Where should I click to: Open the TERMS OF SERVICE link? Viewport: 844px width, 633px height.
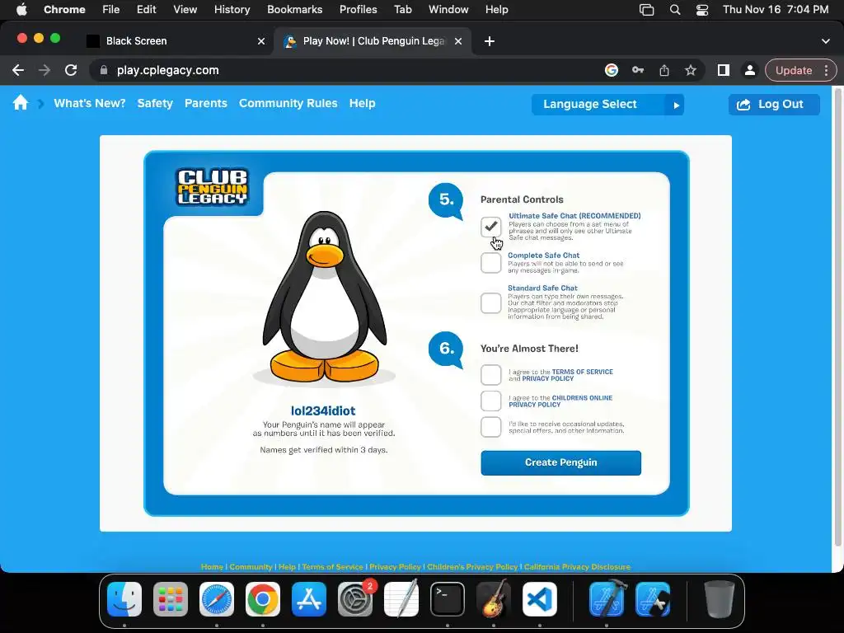(x=583, y=372)
